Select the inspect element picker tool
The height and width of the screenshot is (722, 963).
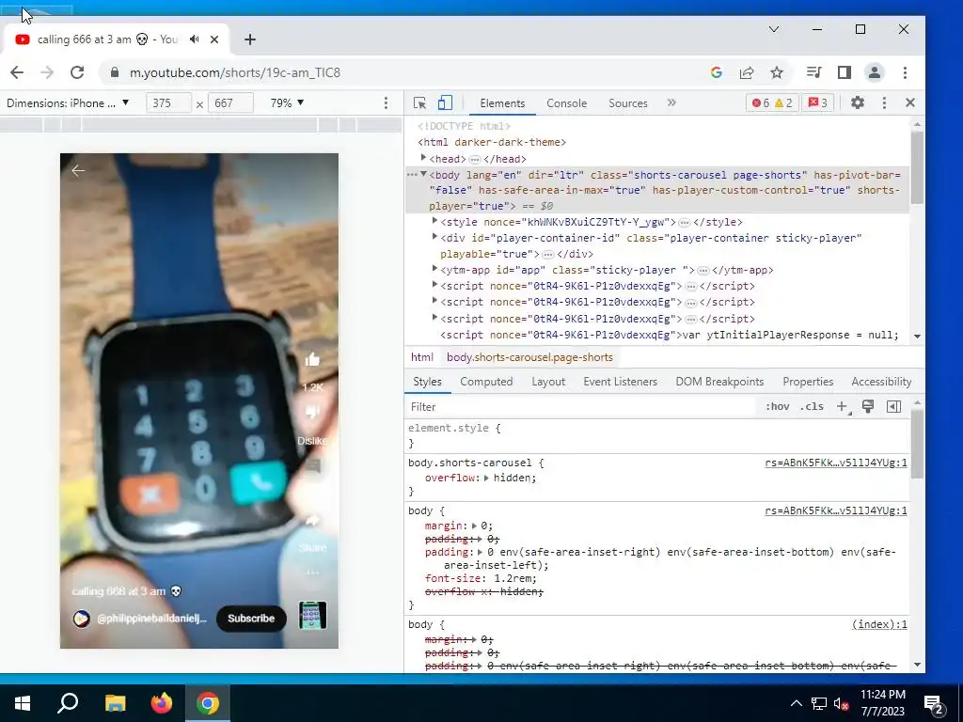click(420, 103)
